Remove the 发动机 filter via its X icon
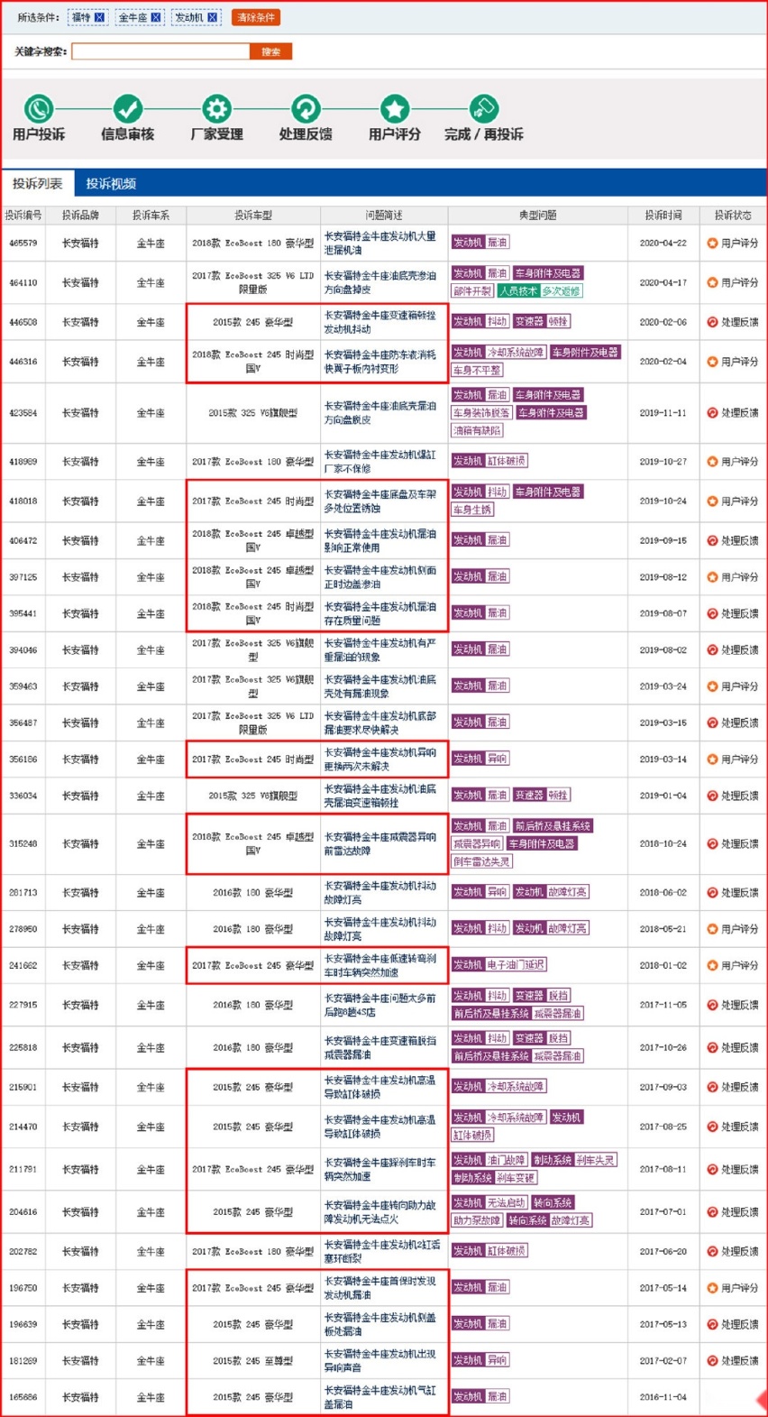The image size is (768, 1417). [x=213, y=17]
